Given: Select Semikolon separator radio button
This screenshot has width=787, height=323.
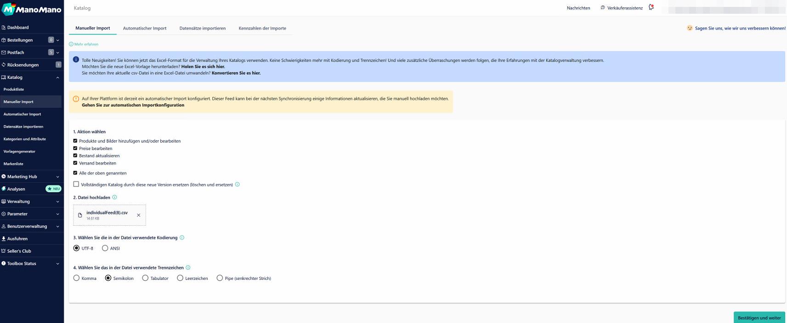Looking at the screenshot, I should tap(108, 278).
